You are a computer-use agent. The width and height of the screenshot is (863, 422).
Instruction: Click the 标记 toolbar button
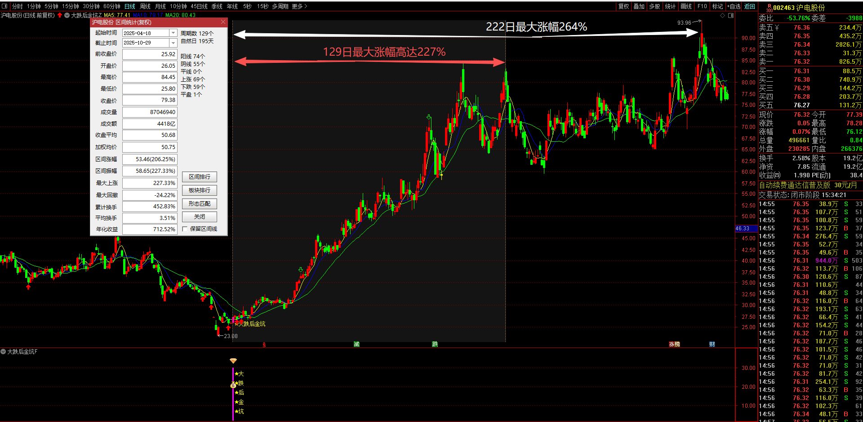point(718,6)
